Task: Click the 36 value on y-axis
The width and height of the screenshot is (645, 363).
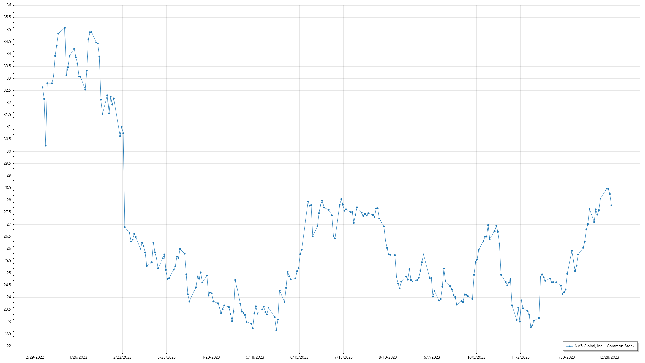Action: tap(9, 5)
